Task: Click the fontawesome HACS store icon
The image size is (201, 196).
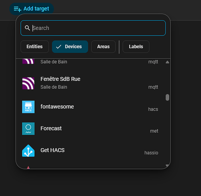Action: (28, 107)
